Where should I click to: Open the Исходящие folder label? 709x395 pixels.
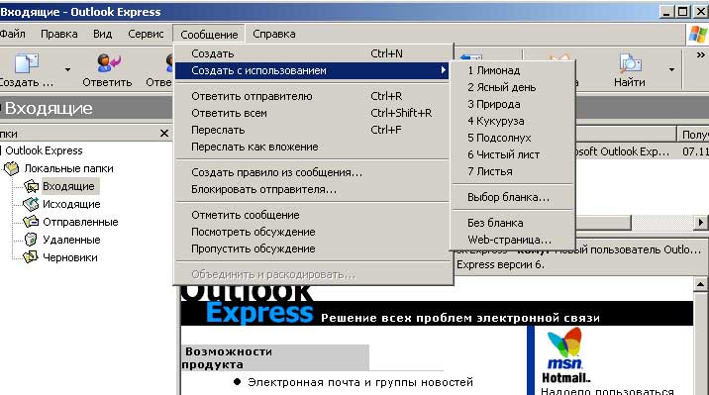(x=71, y=204)
